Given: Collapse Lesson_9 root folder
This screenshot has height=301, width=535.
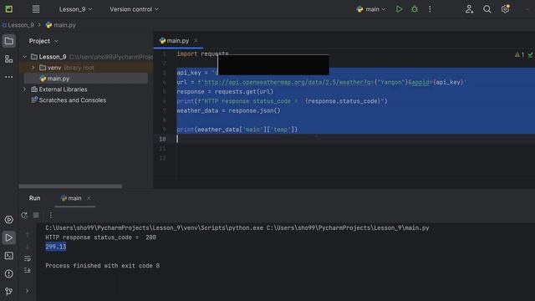Looking at the screenshot, I should 24,57.
